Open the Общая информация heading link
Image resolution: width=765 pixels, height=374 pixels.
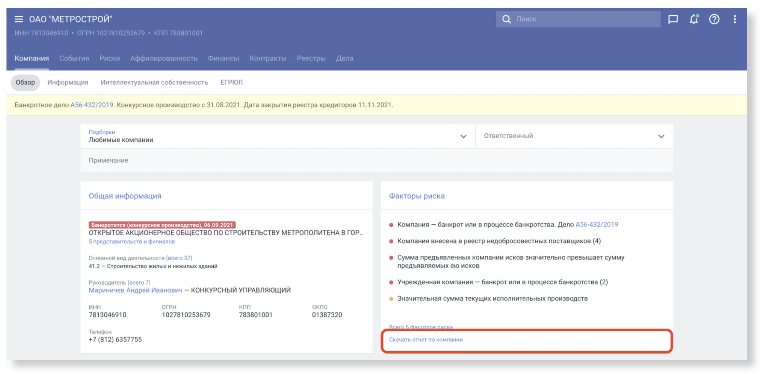pos(125,196)
